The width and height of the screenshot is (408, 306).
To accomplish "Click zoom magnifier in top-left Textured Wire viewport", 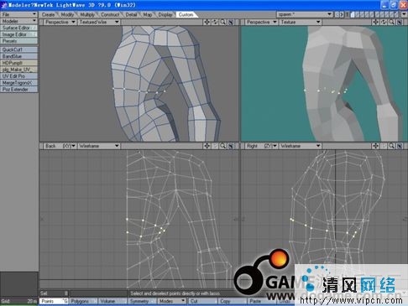I will pos(223,22).
